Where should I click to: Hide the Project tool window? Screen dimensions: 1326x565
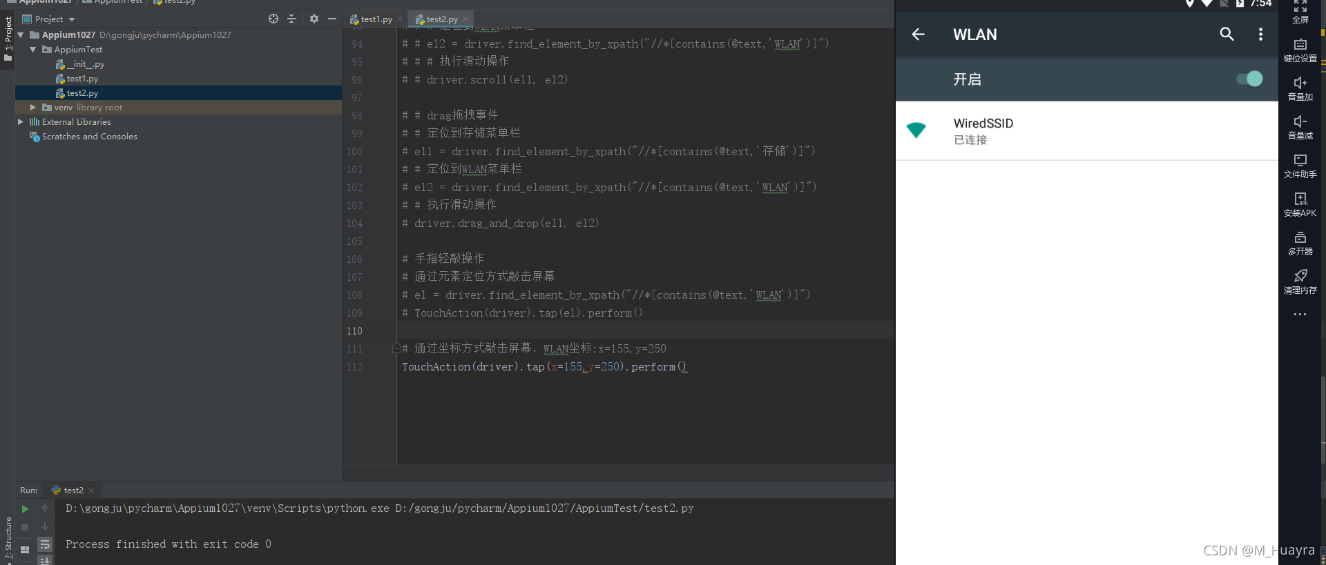click(x=332, y=19)
